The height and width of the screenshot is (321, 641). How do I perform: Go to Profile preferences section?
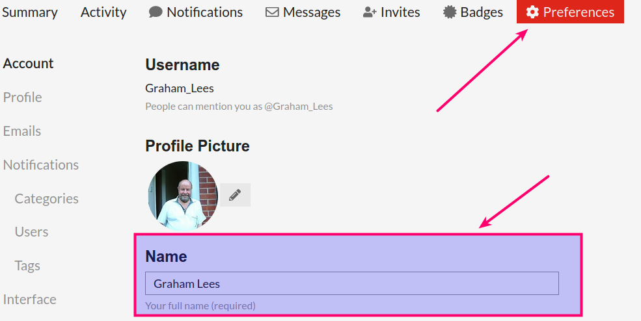point(23,97)
